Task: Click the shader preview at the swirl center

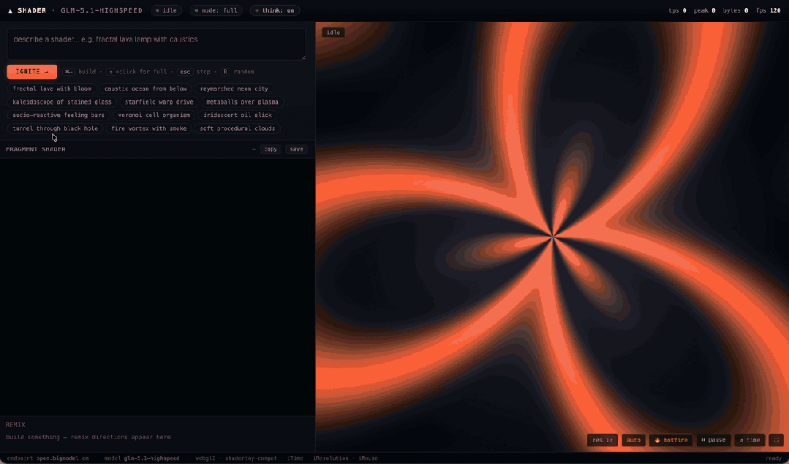Action: click(x=553, y=236)
